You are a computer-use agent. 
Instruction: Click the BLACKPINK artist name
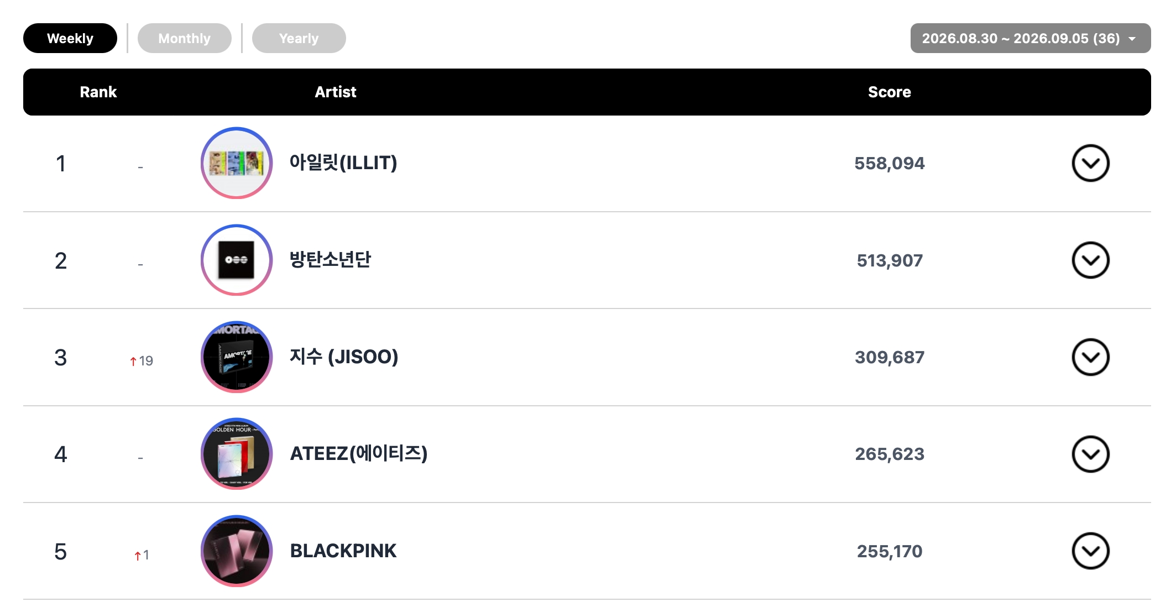(x=343, y=551)
